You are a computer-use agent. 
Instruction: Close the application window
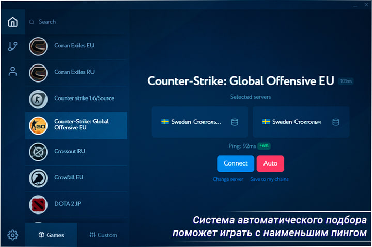point(366,5)
